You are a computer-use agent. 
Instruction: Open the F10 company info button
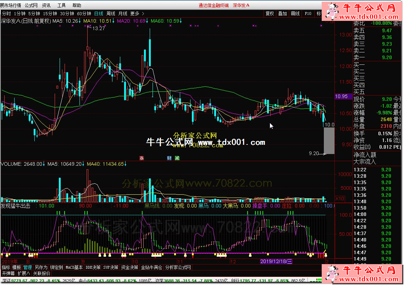[x=308, y=13]
